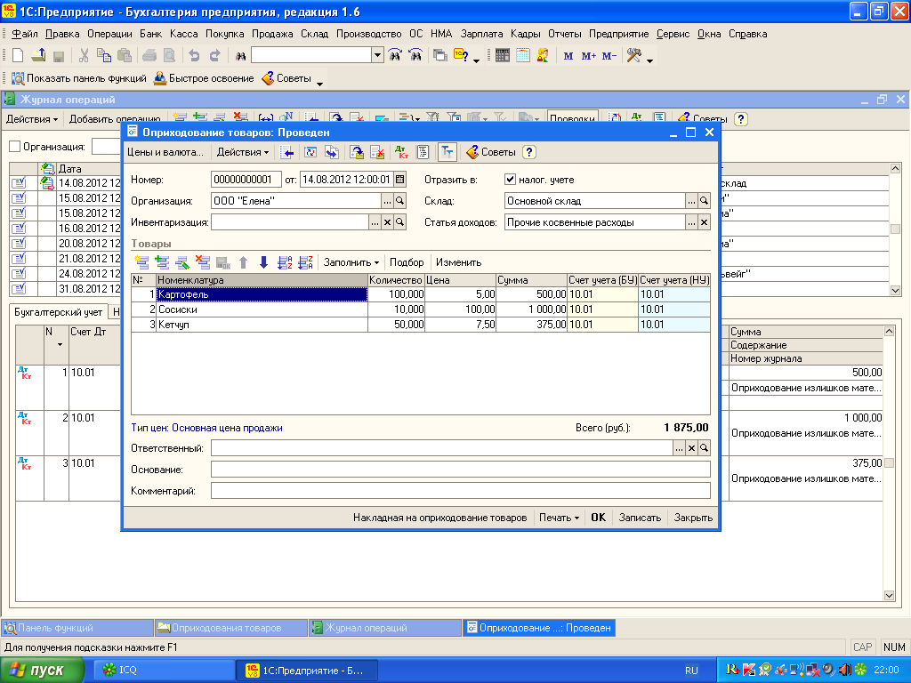Click the Цены и валюта... button
911x683 pixels.
coord(165,152)
